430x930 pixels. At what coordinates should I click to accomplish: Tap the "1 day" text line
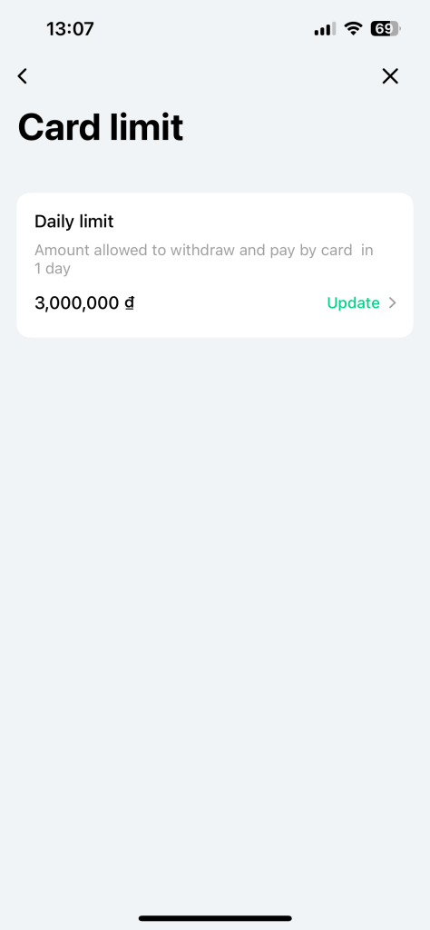tap(52, 269)
